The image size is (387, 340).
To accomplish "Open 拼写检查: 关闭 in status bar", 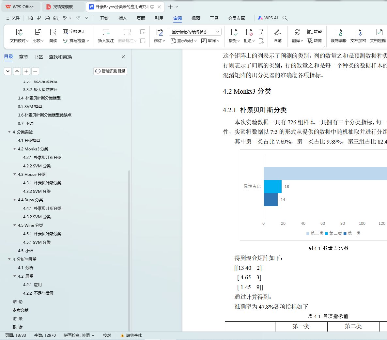I will 79,335.
